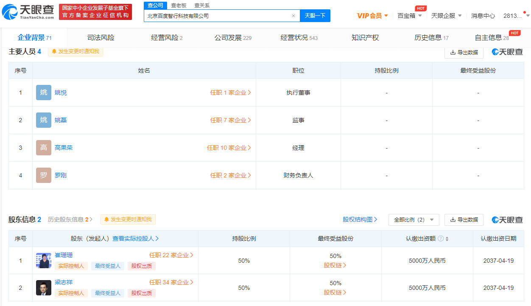Viewport: 531px width, 306px height.
Task: Click 发生变更时通知我 beside 主要人员
Action: 75,51
